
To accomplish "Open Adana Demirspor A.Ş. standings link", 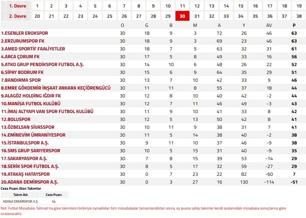I will (26, 182).
